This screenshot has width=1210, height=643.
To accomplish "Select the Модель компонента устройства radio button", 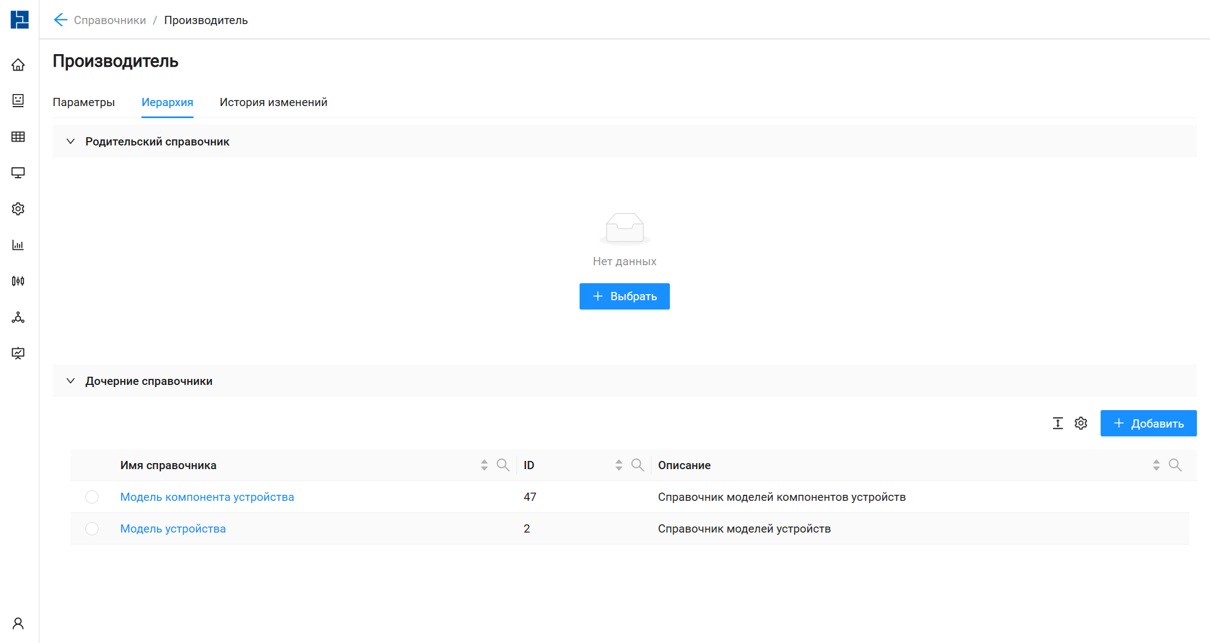I will pos(92,497).
